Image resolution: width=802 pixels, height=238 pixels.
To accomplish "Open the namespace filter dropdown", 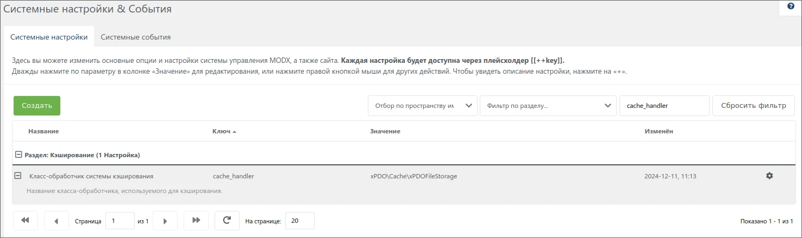I will pos(422,106).
